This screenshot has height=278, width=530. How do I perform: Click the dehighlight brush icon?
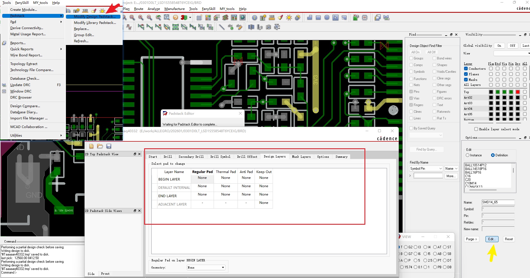click(280, 18)
